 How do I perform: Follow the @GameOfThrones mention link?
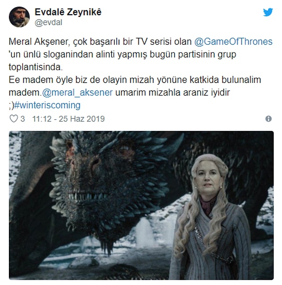pyautogui.click(x=233, y=42)
